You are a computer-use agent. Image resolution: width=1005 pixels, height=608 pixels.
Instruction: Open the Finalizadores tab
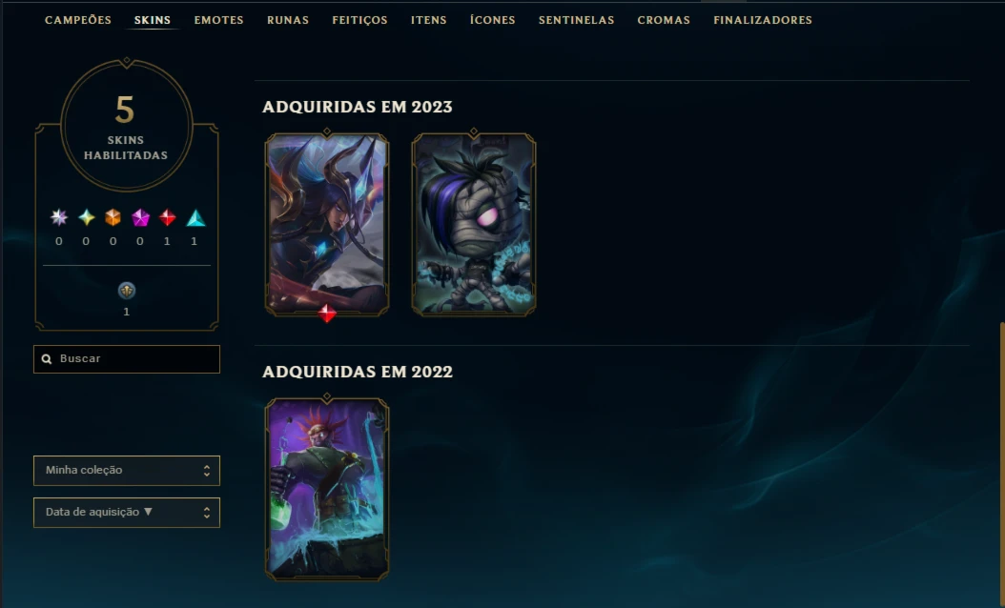pyautogui.click(x=763, y=20)
